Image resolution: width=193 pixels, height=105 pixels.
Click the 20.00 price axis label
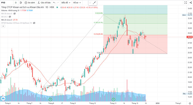click(190, 77)
